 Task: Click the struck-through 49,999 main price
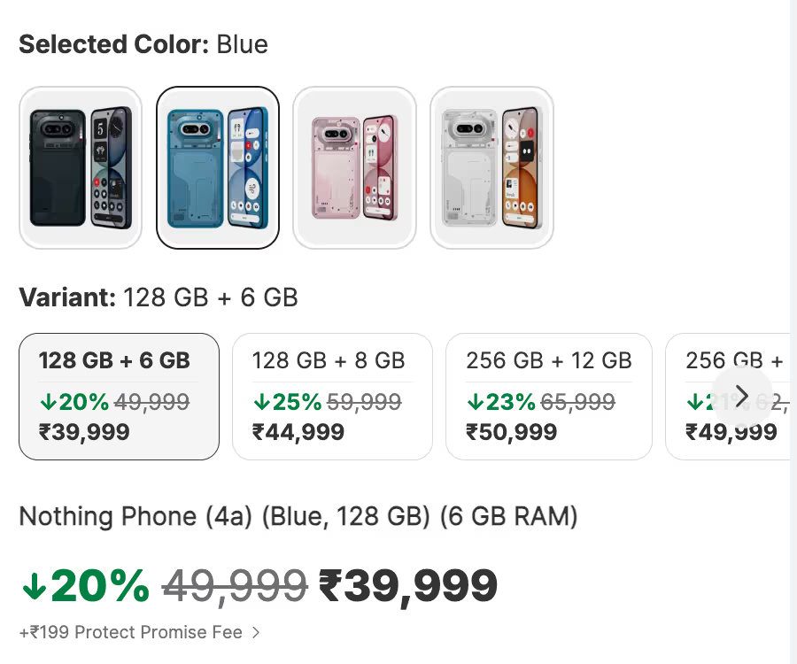tap(235, 586)
